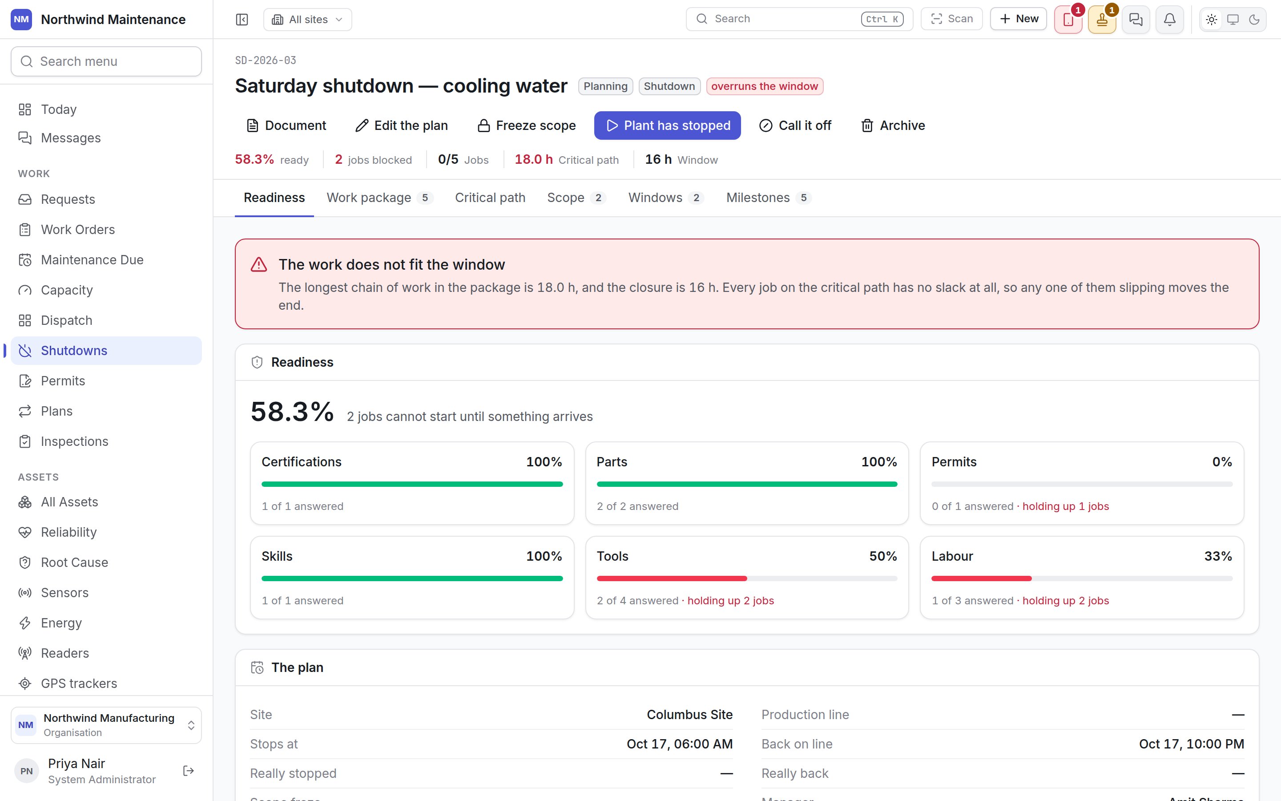Screen dimensions: 1281x801
Task: Click the Scan button
Action: (951, 19)
